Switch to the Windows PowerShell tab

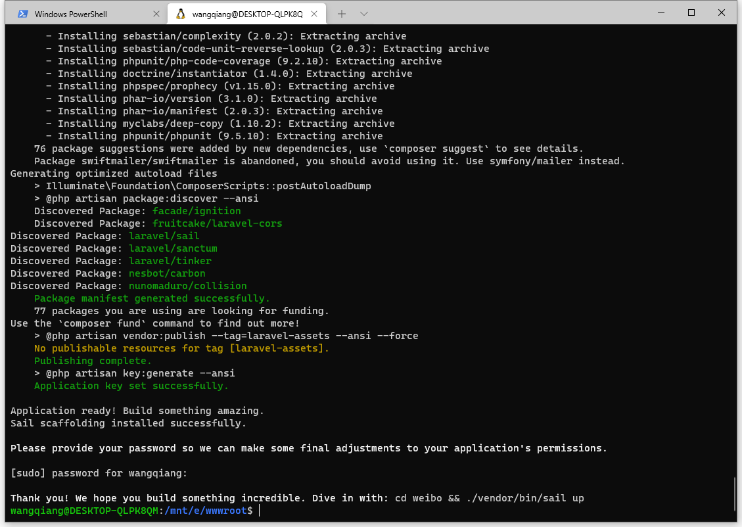click(x=79, y=14)
